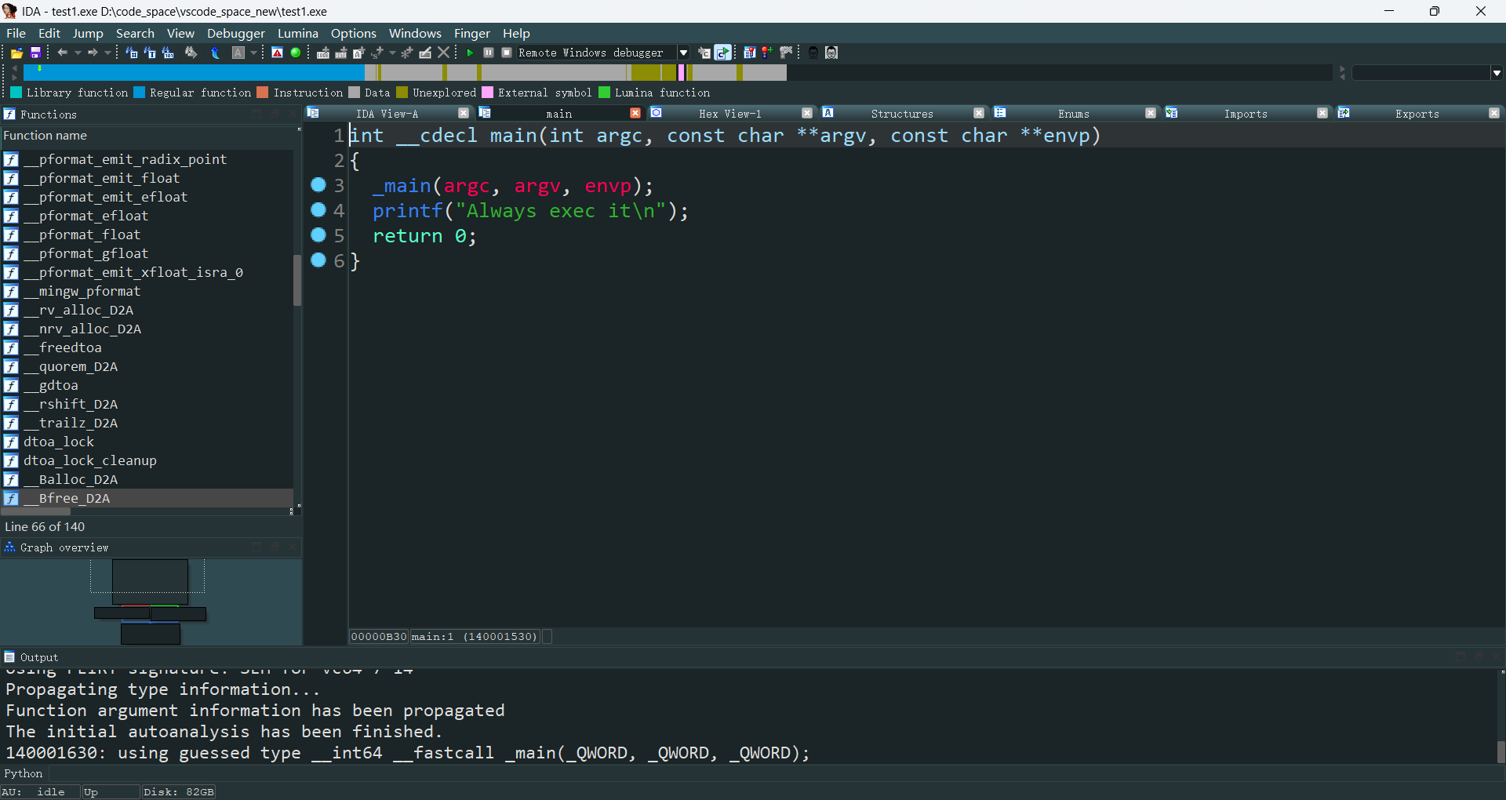Click the red warning triangle toolbar icon
Viewport: 1506px width, 800px height.
pyautogui.click(x=277, y=53)
